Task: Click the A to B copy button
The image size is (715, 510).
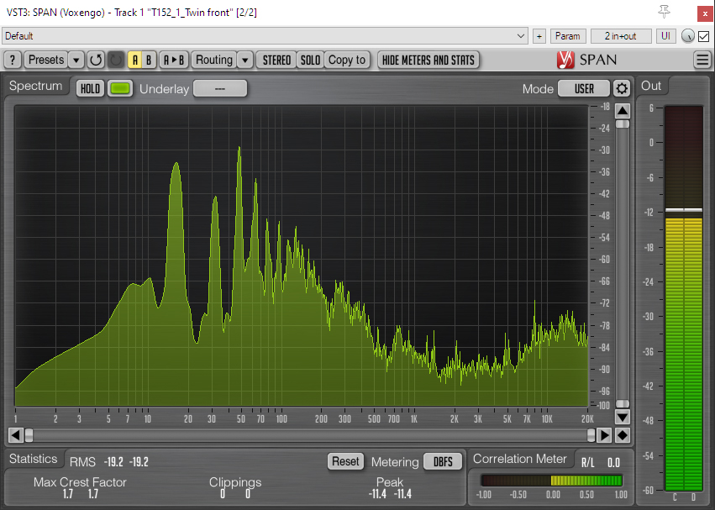Action: 174,60
